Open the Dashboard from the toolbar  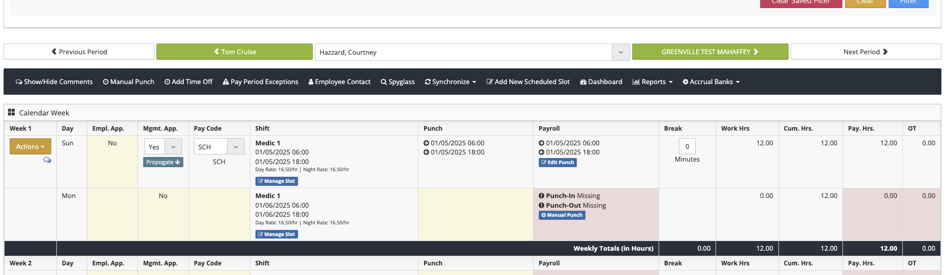(601, 82)
